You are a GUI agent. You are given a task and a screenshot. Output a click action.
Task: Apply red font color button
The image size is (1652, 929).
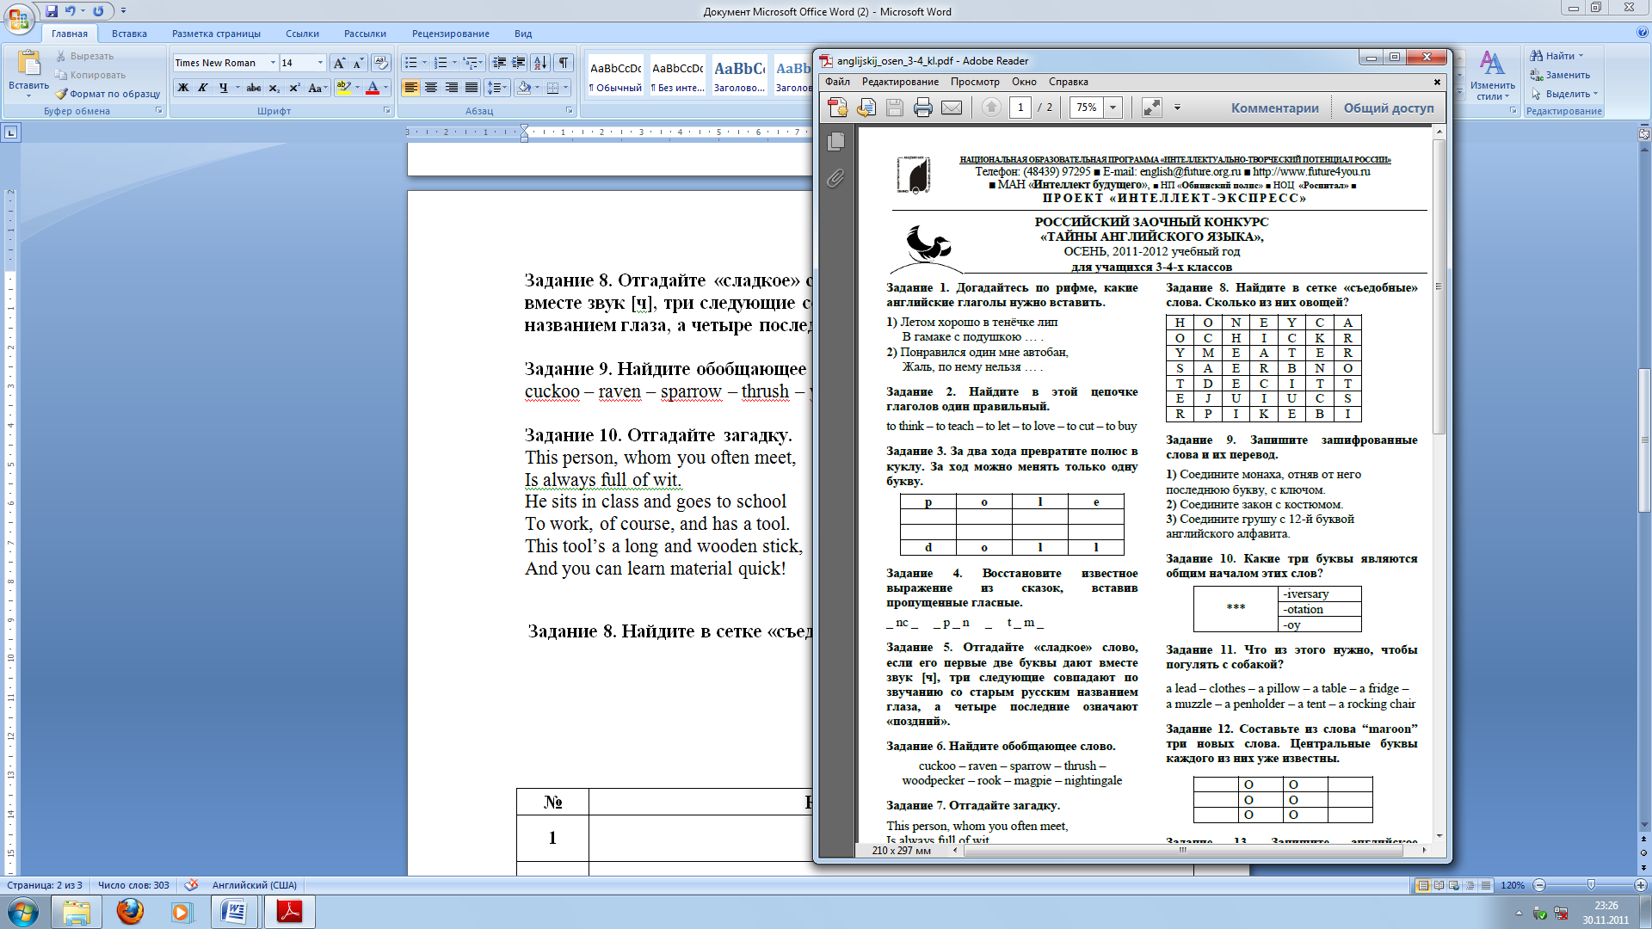[373, 88]
